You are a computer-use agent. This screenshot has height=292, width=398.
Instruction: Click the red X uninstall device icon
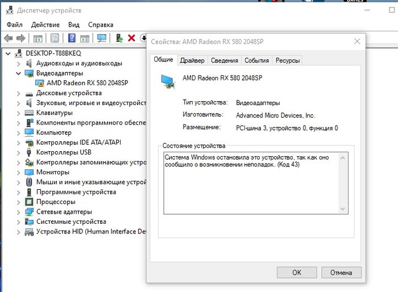point(131,38)
